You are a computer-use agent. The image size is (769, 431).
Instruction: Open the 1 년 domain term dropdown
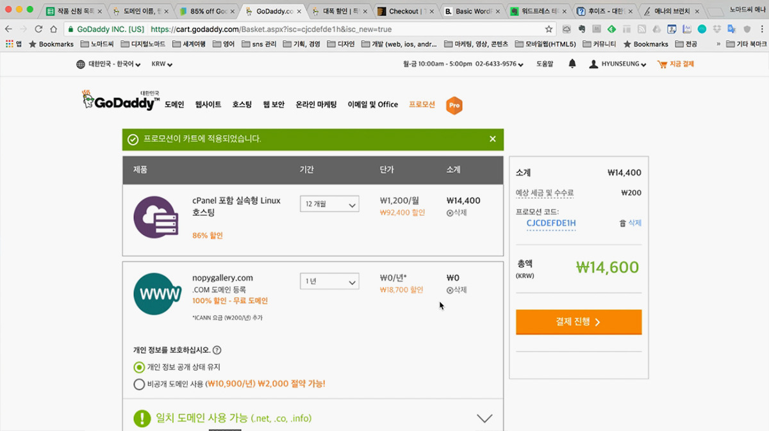coord(329,282)
